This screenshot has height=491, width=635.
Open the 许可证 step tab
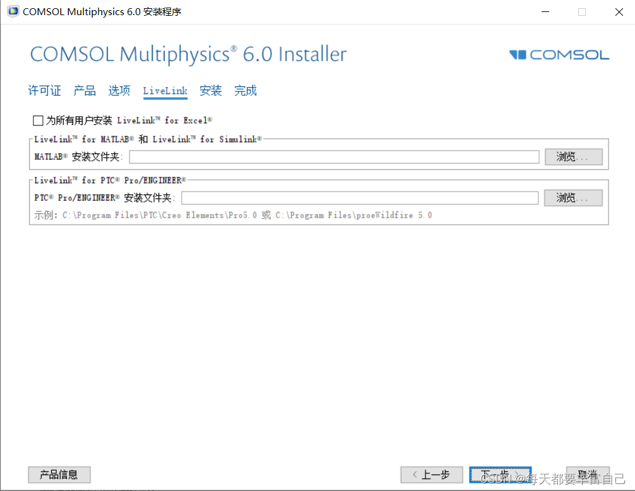(44, 90)
